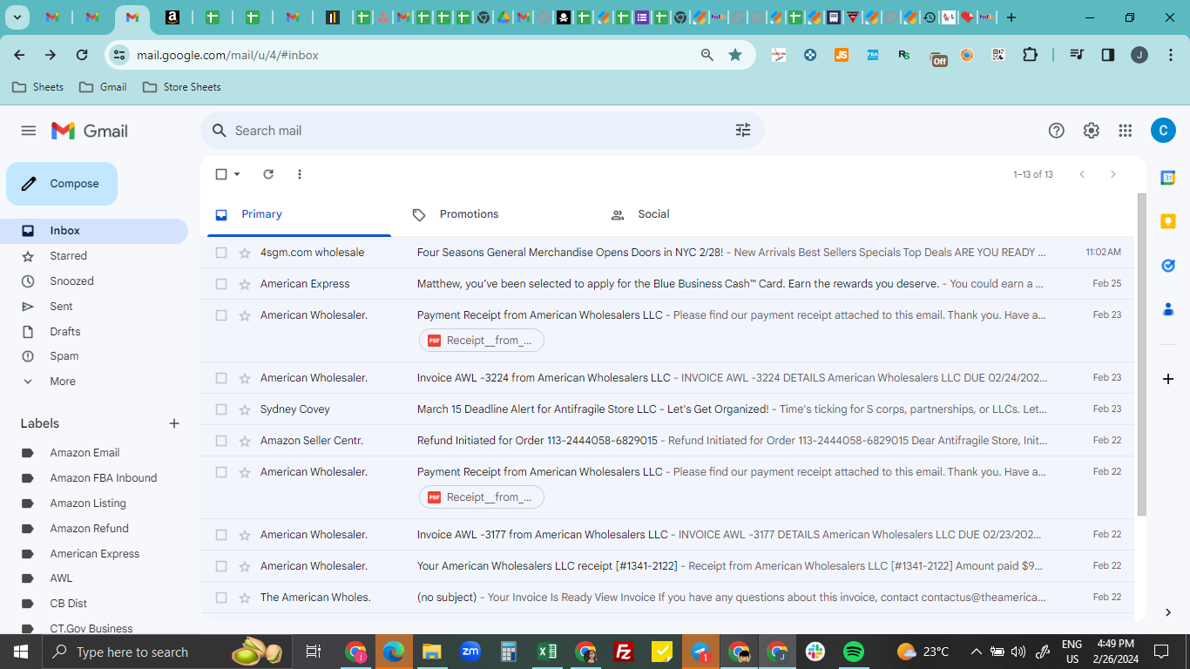
Task: Select the American Express email checkbox
Action: [221, 284]
